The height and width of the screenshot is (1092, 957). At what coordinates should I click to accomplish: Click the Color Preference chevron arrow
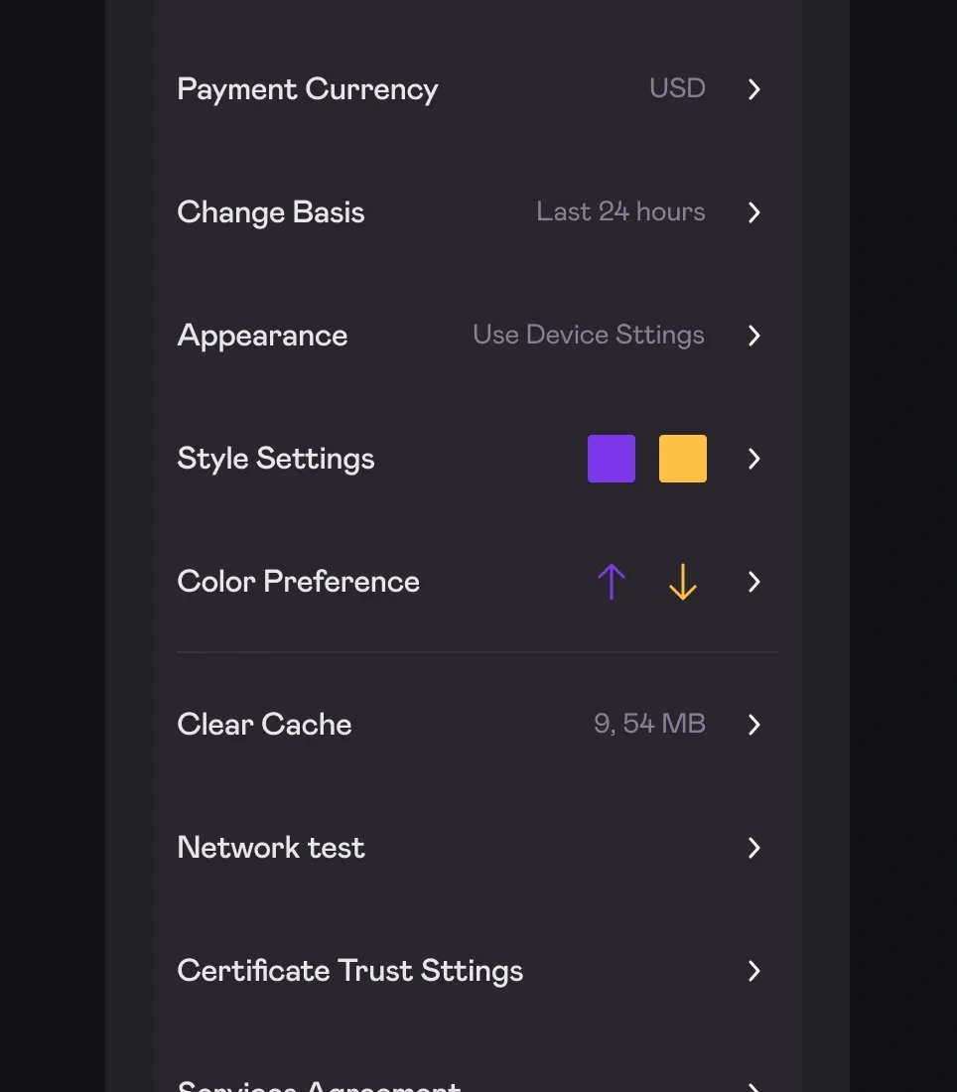754,582
